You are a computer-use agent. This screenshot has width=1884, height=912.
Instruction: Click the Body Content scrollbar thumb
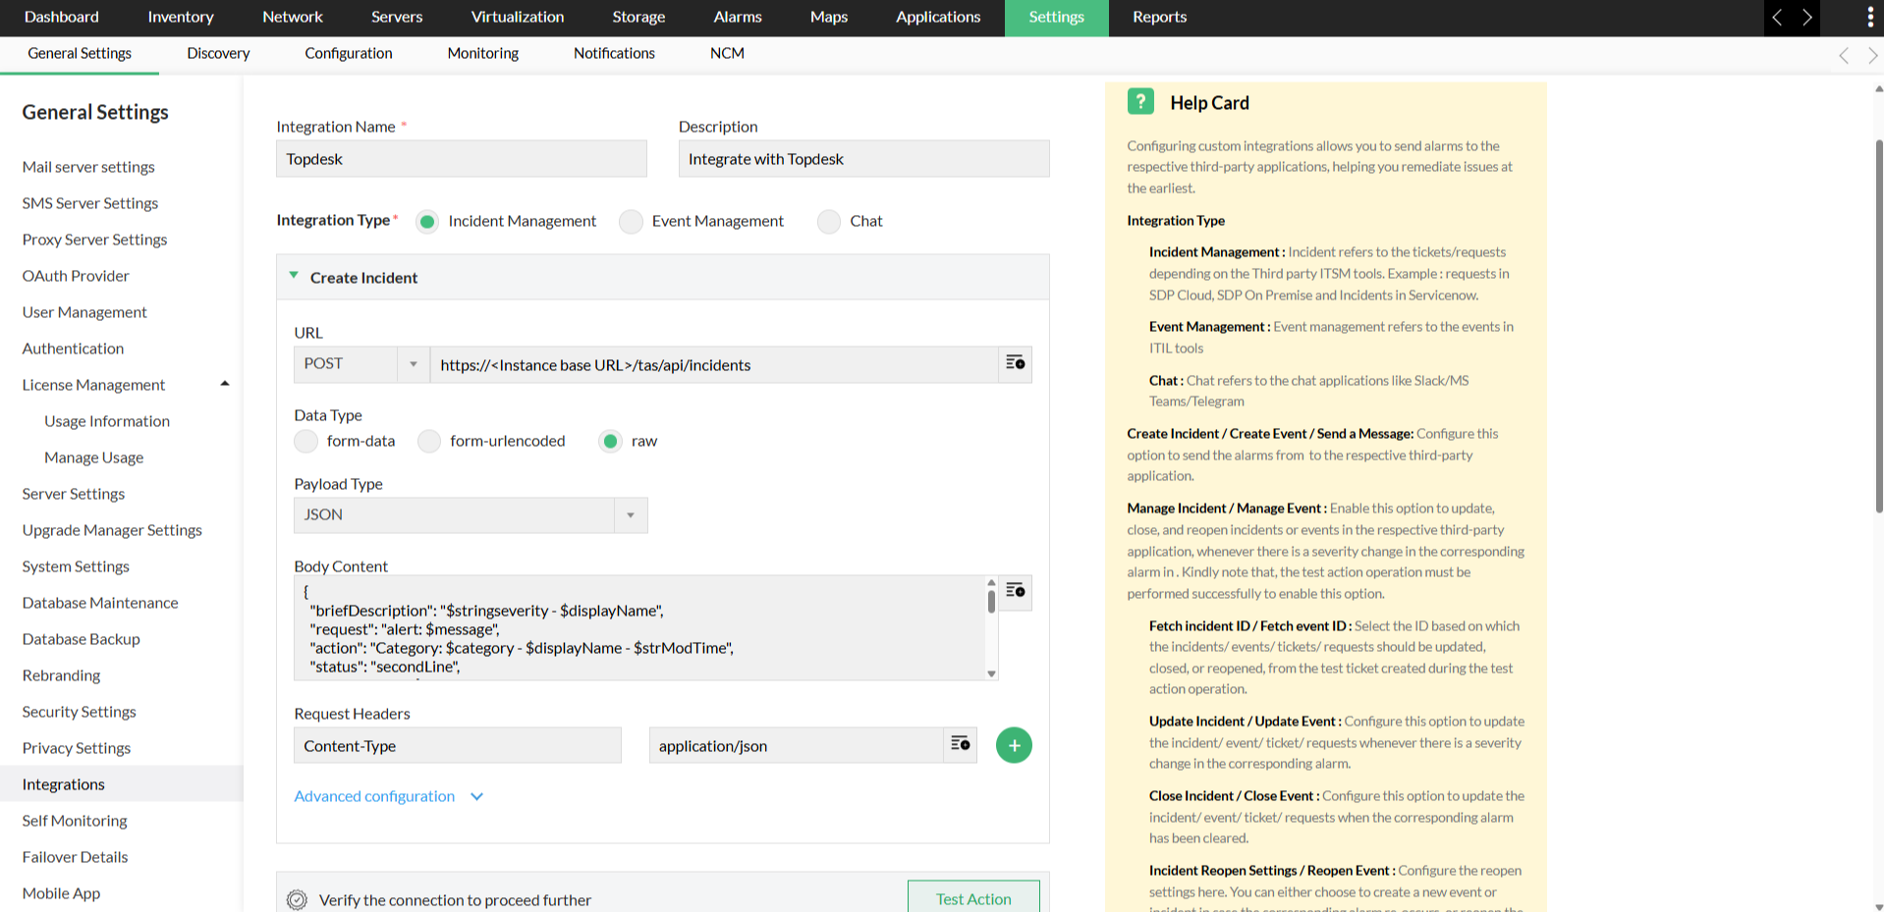click(x=991, y=601)
